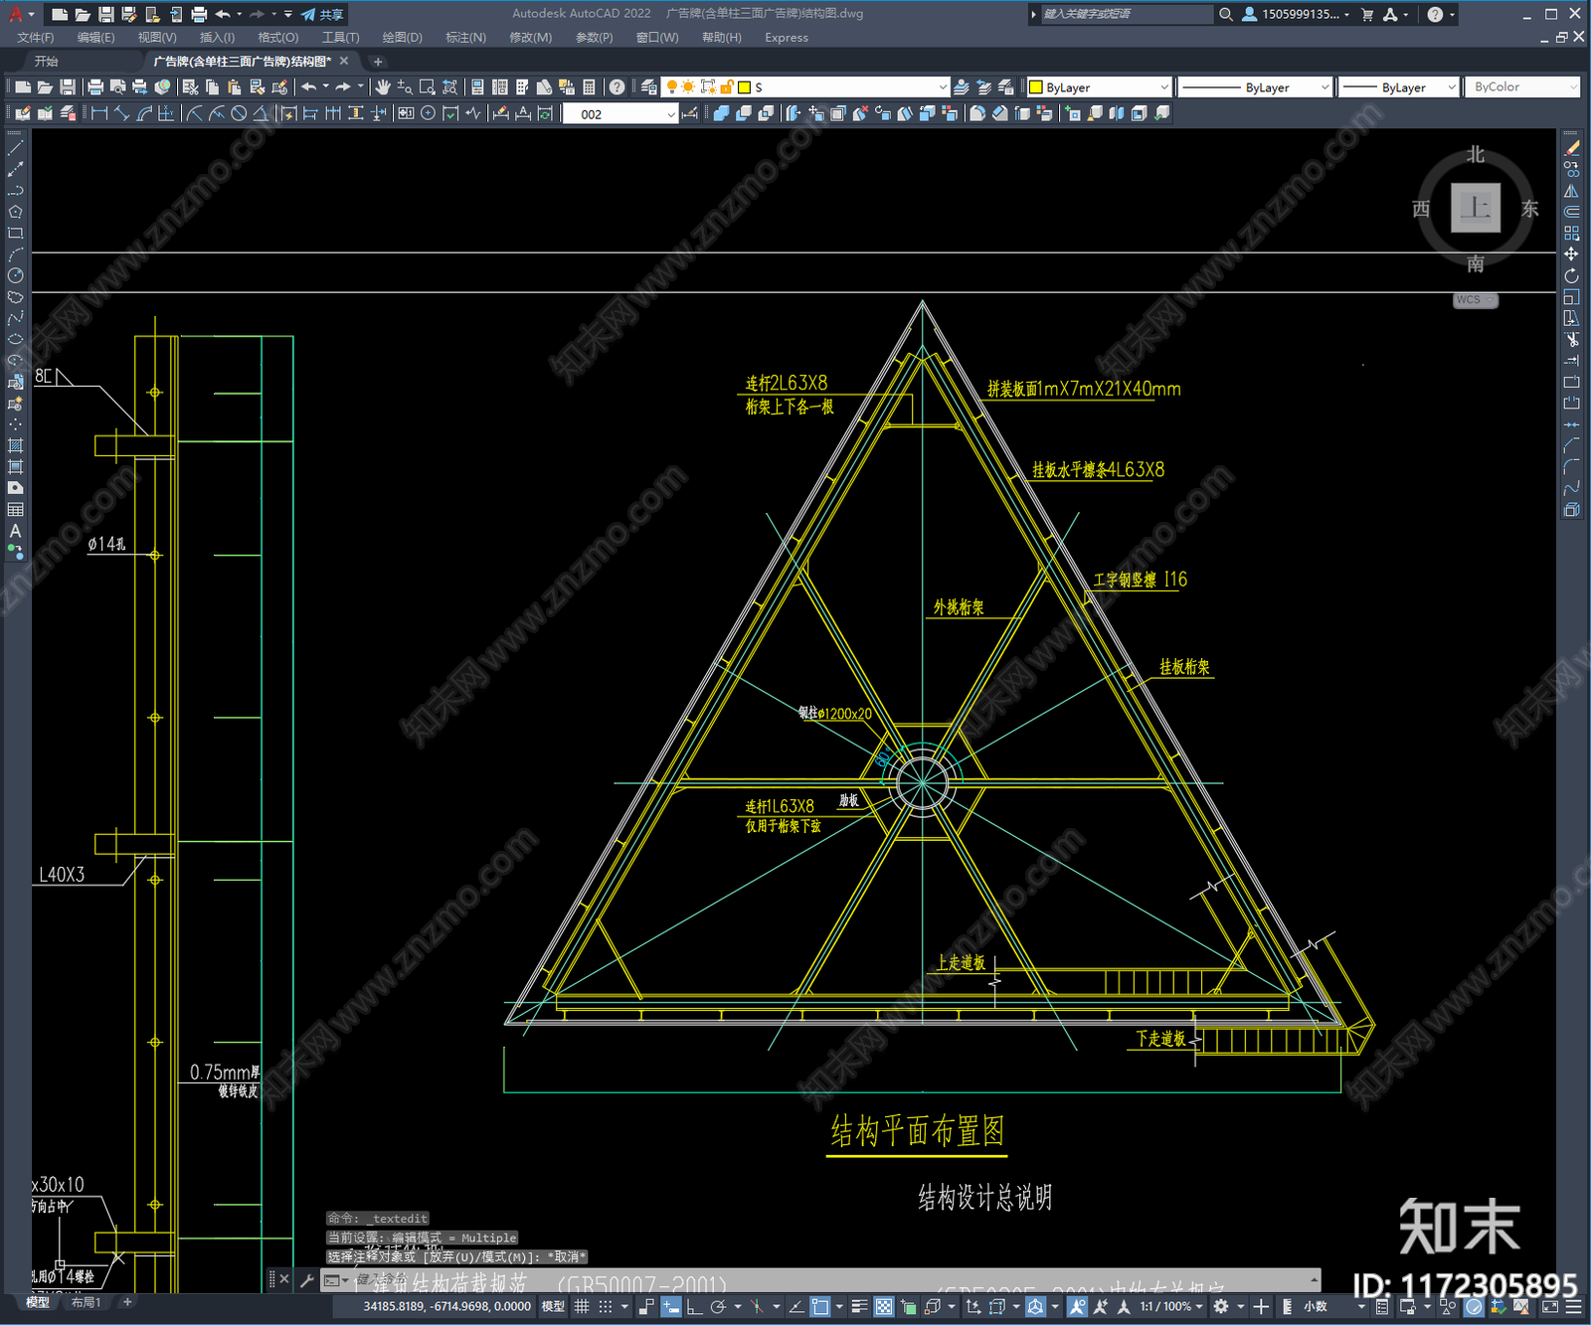
Task: Open the Layer Properties manager icon
Action: click(x=649, y=87)
